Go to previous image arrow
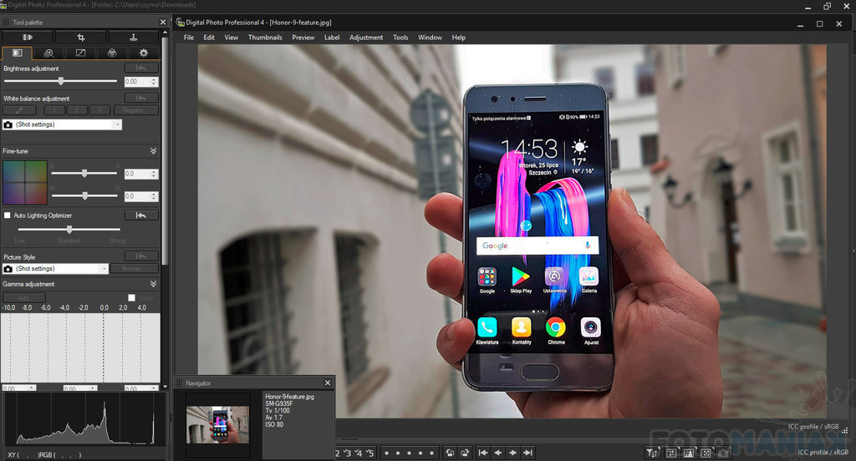 point(498,453)
